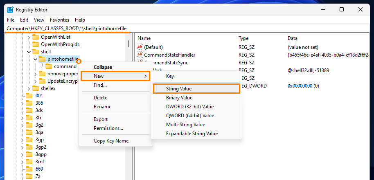Click the Registry Editor app icon in title bar
Viewport: 374px width, 180px height.
pos(10,10)
